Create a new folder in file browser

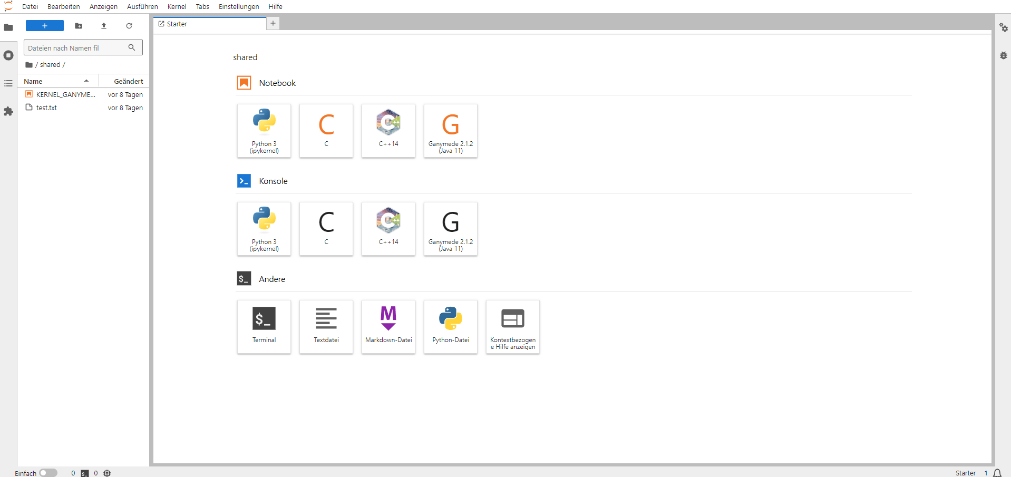tap(79, 26)
